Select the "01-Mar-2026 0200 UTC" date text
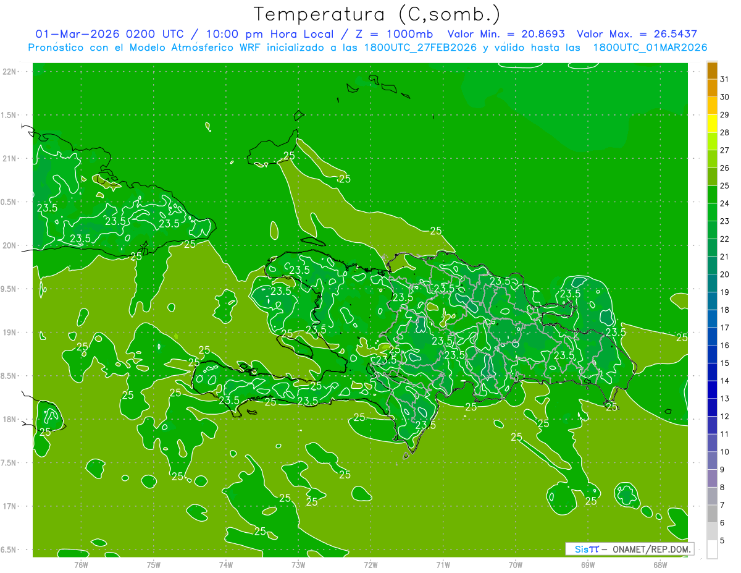The height and width of the screenshot is (573, 741). pyautogui.click(x=109, y=34)
